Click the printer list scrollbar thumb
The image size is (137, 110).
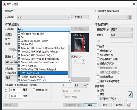[x=69, y=62]
